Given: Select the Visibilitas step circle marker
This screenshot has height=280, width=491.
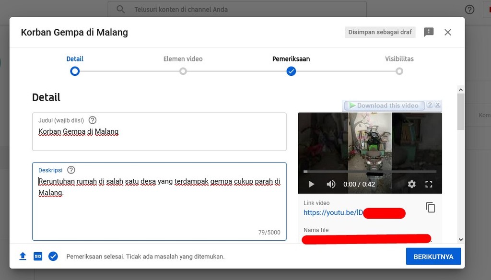Looking at the screenshot, I should pyautogui.click(x=399, y=71).
